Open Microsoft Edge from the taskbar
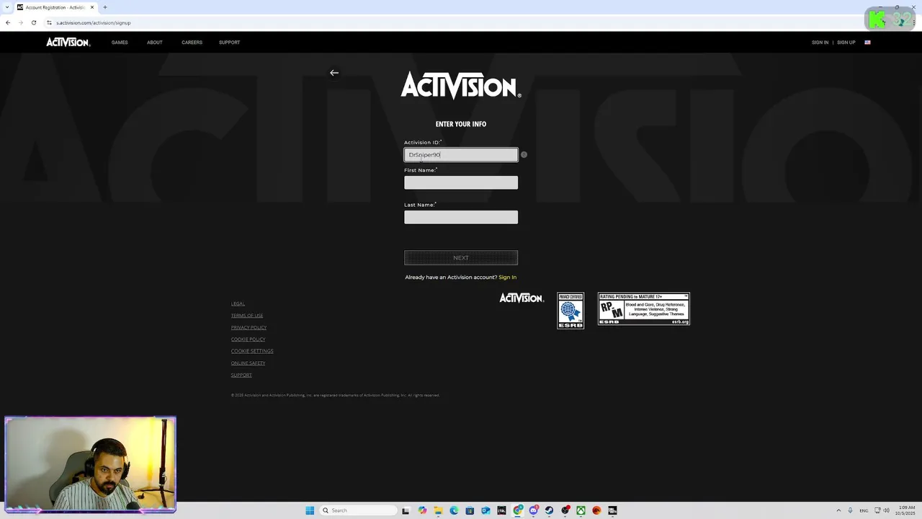Viewport: 922px width, 519px height. (x=454, y=510)
